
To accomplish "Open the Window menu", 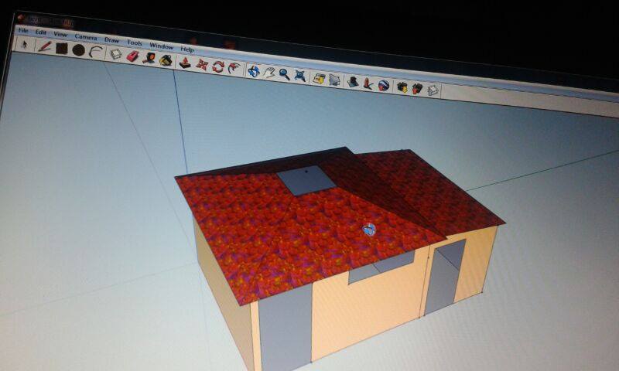I will click(162, 46).
